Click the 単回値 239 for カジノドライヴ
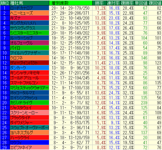Viewport: 162px width, 150px height. [x=144, y=103]
